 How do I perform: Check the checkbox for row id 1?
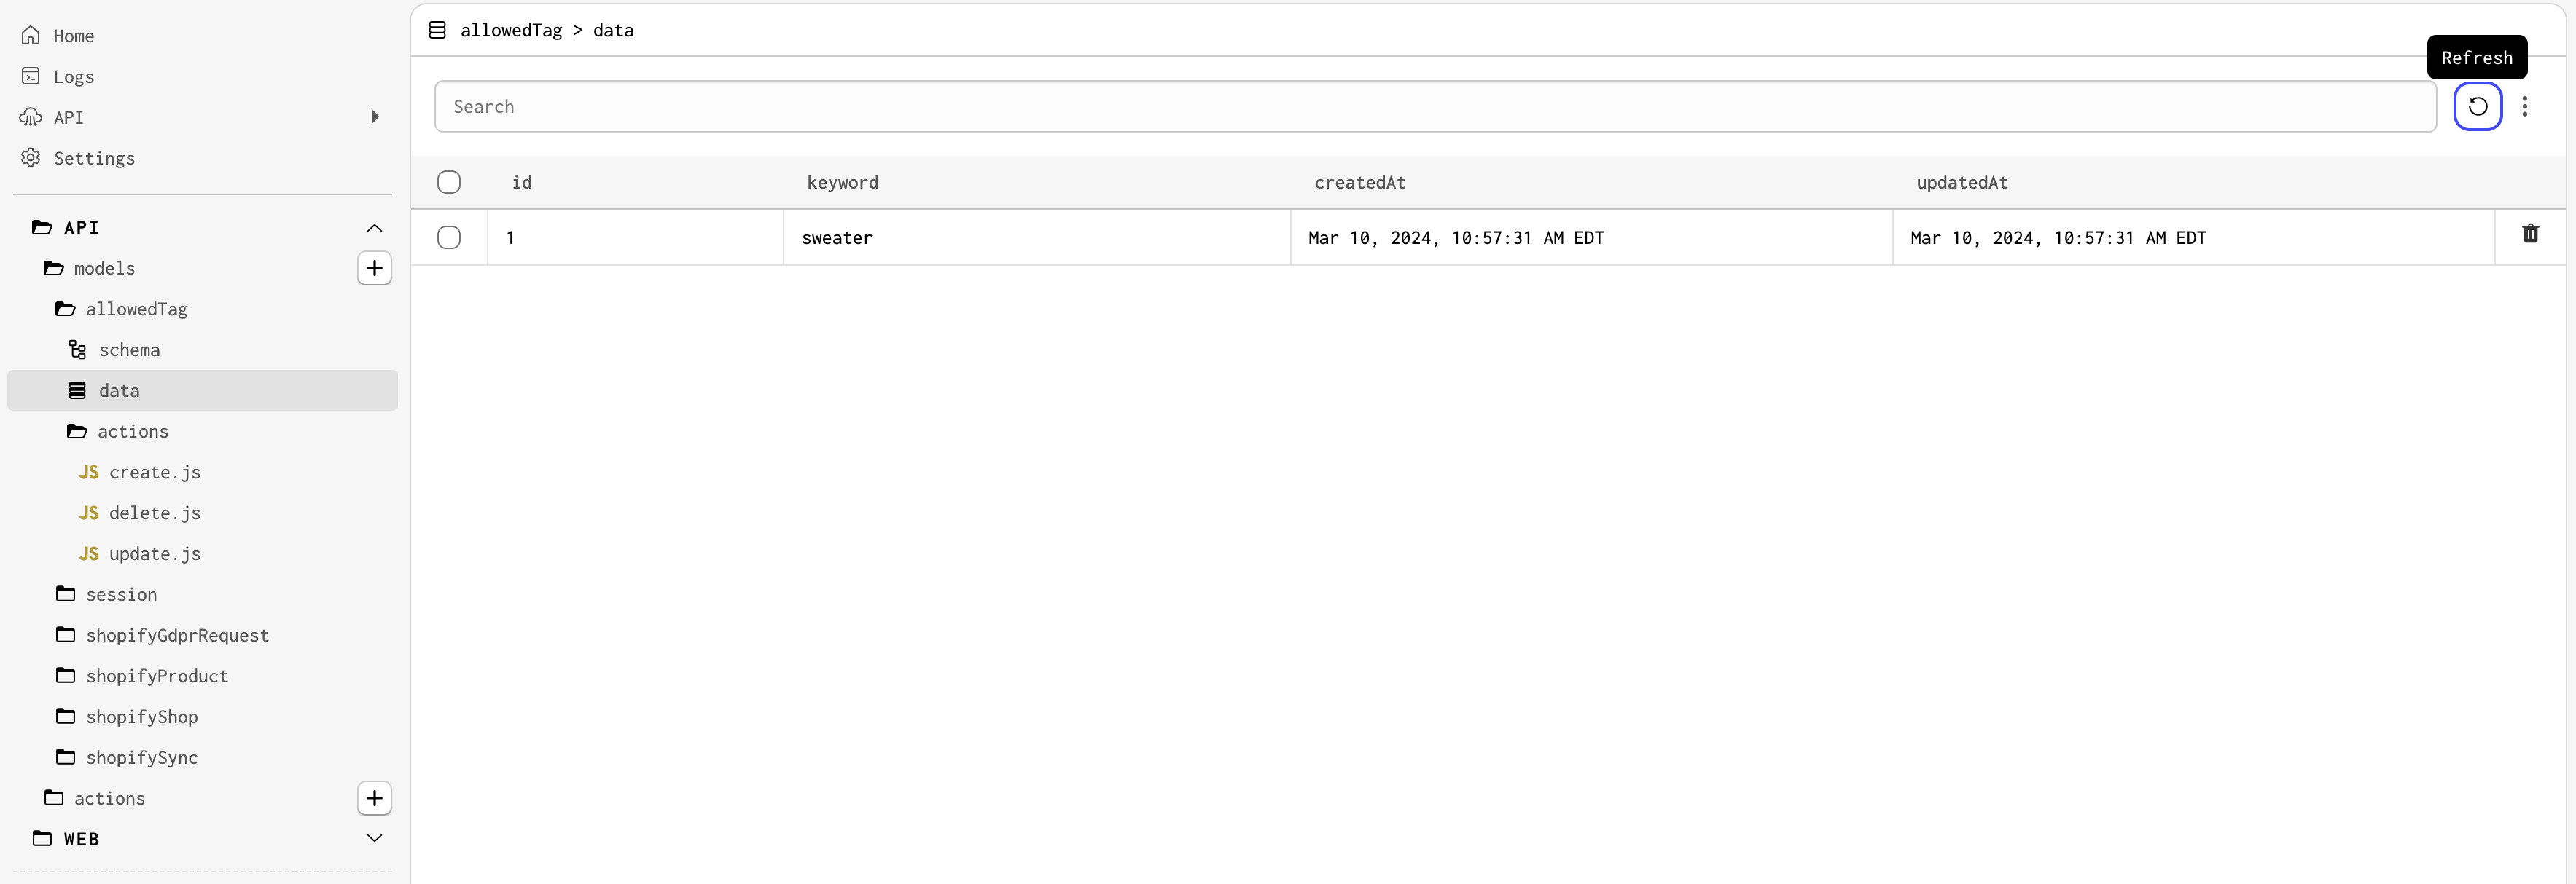(x=449, y=237)
